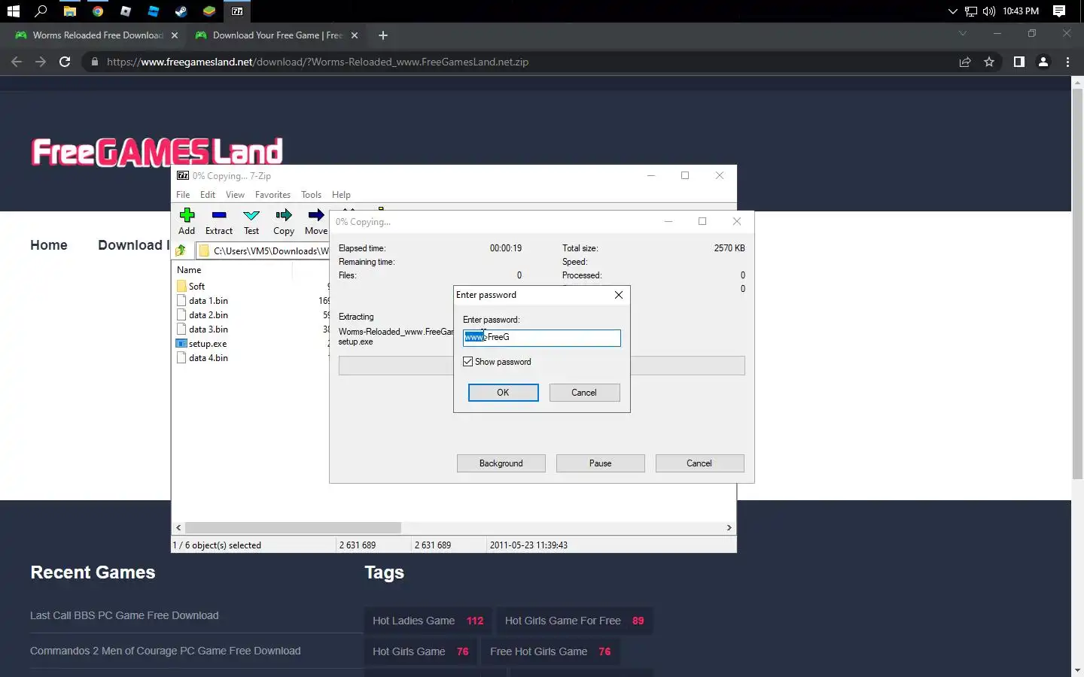
Task: Open File Explorer from taskbar
Action: pyautogui.click(x=69, y=11)
